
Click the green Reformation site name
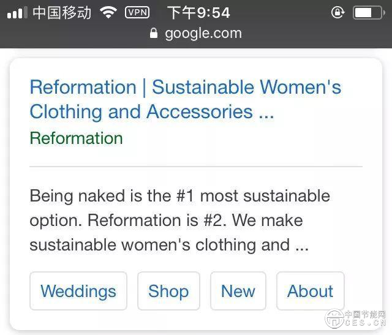click(76, 138)
